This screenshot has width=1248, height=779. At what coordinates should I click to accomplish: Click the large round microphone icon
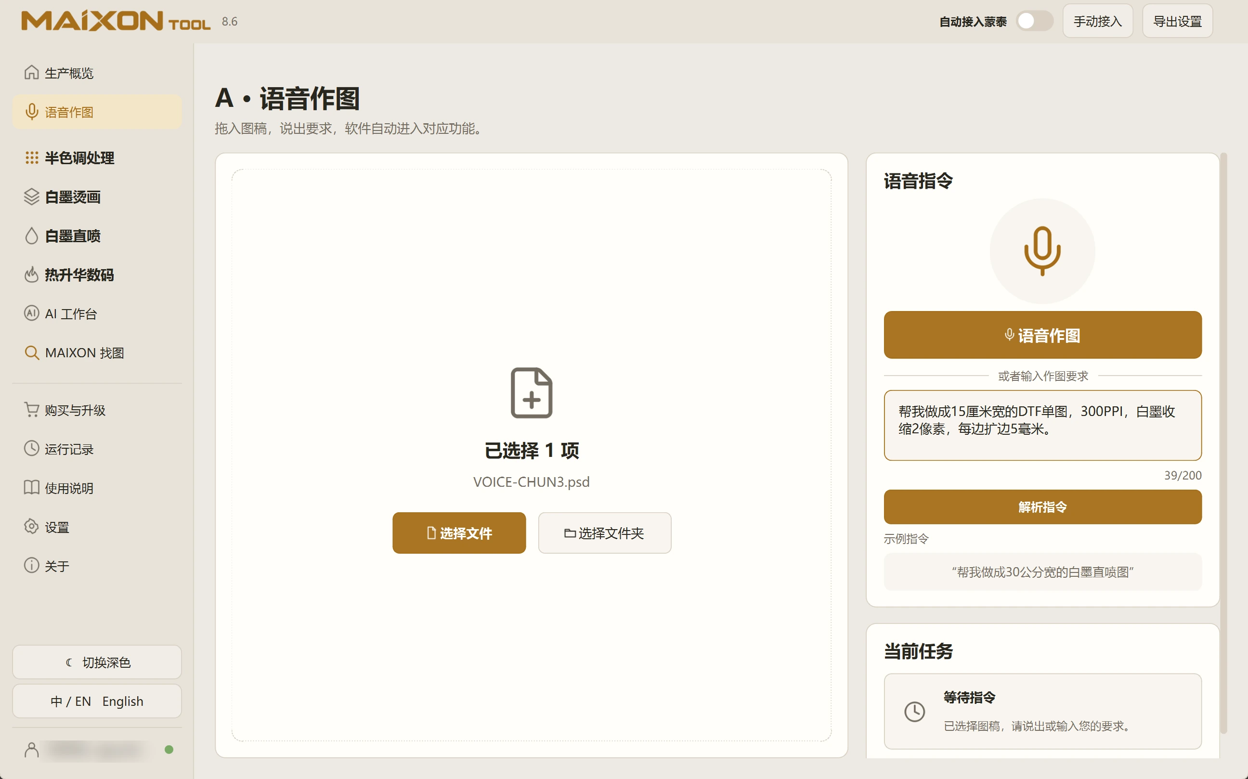1042,251
